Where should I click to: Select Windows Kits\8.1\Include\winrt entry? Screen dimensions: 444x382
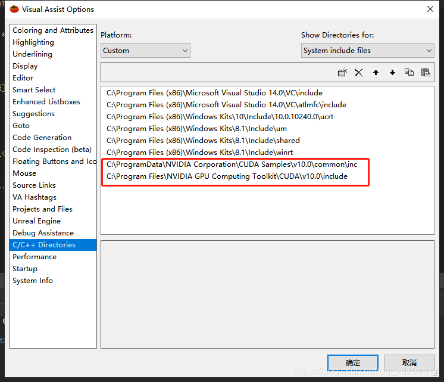(x=199, y=153)
